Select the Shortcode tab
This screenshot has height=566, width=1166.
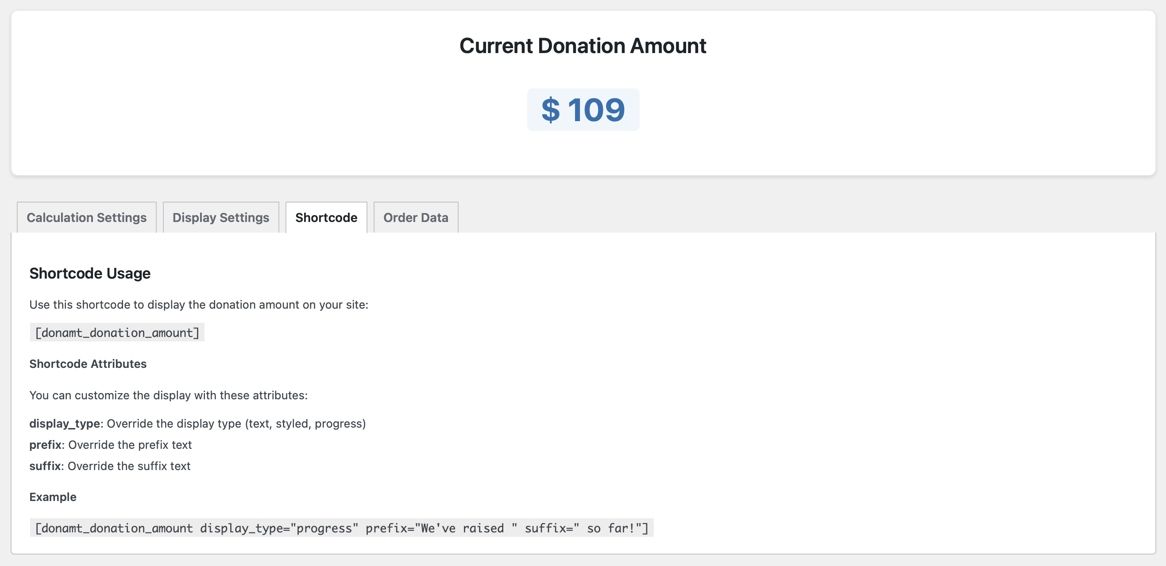(326, 218)
